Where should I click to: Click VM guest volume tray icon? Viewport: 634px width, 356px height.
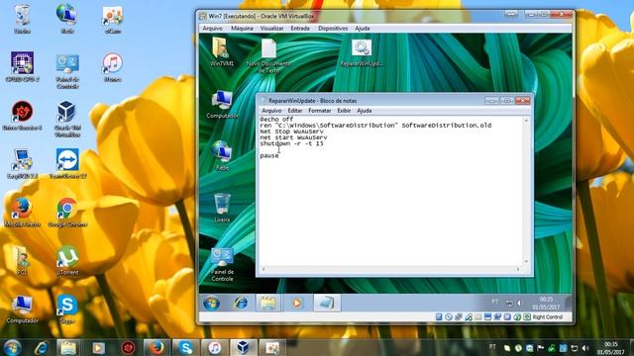tap(520, 303)
